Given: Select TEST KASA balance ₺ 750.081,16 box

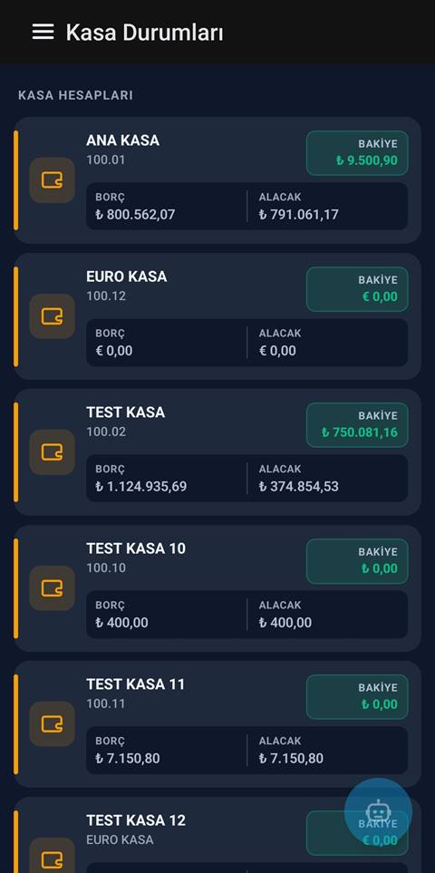Looking at the screenshot, I should (357, 425).
